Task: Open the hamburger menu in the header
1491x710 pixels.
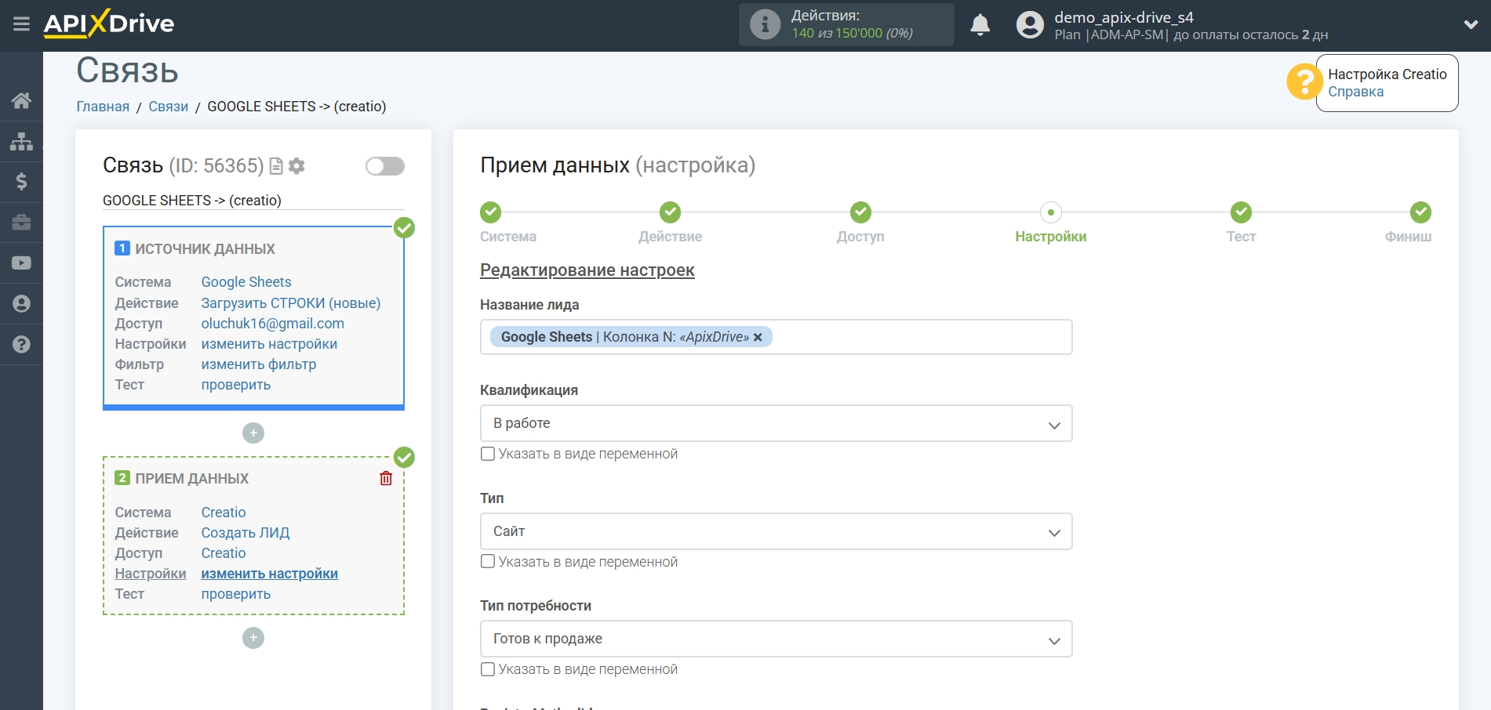Action: (x=21, y=24)
